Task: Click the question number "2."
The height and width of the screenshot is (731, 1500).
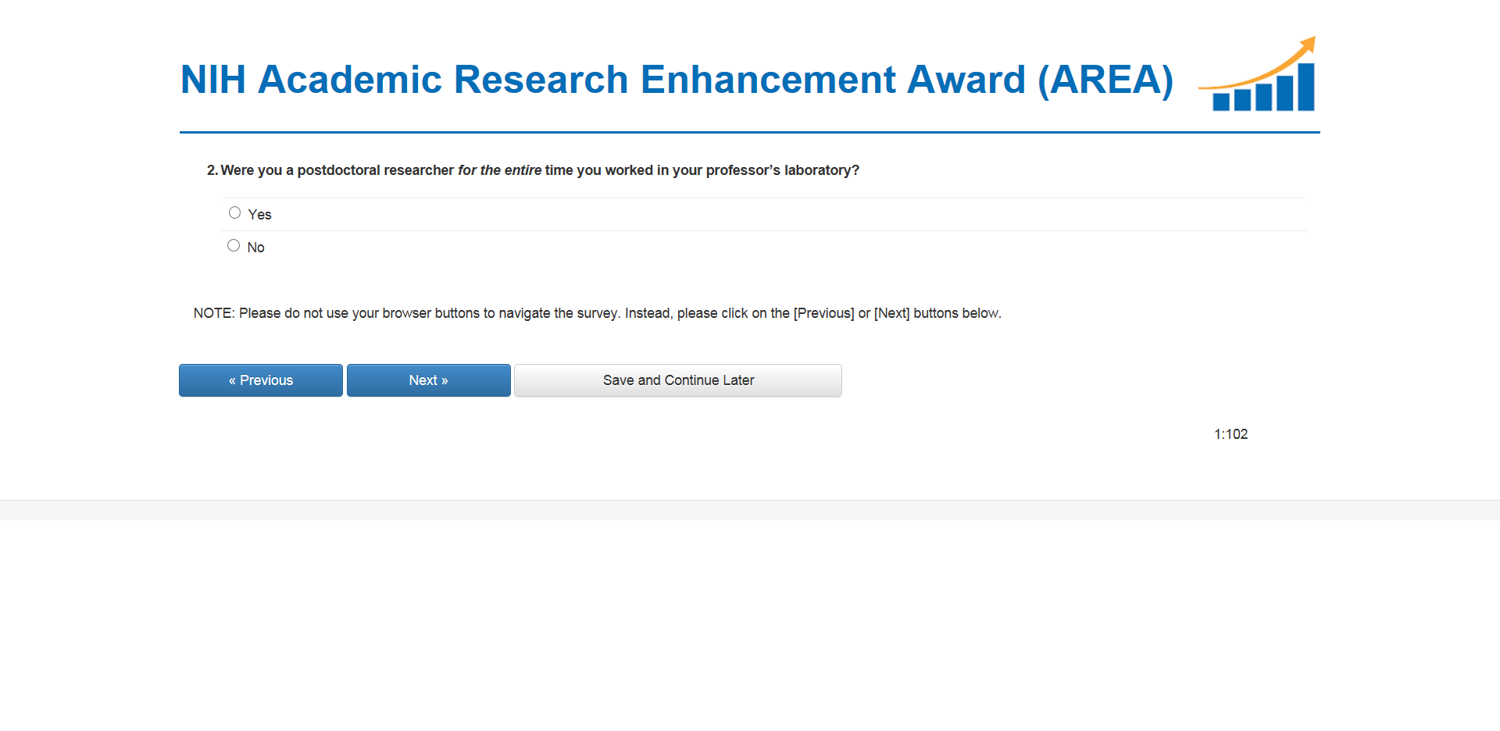Action: [212, 170]
